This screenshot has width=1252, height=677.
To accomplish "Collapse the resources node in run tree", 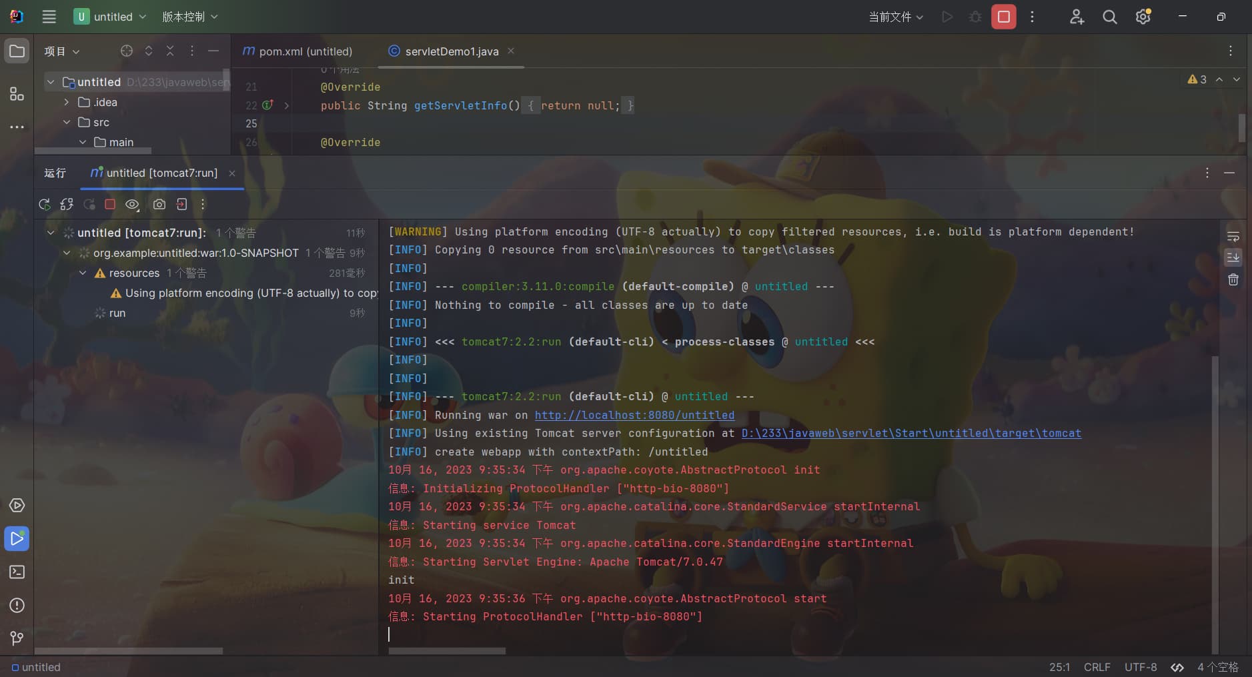I will click(83, 273).
